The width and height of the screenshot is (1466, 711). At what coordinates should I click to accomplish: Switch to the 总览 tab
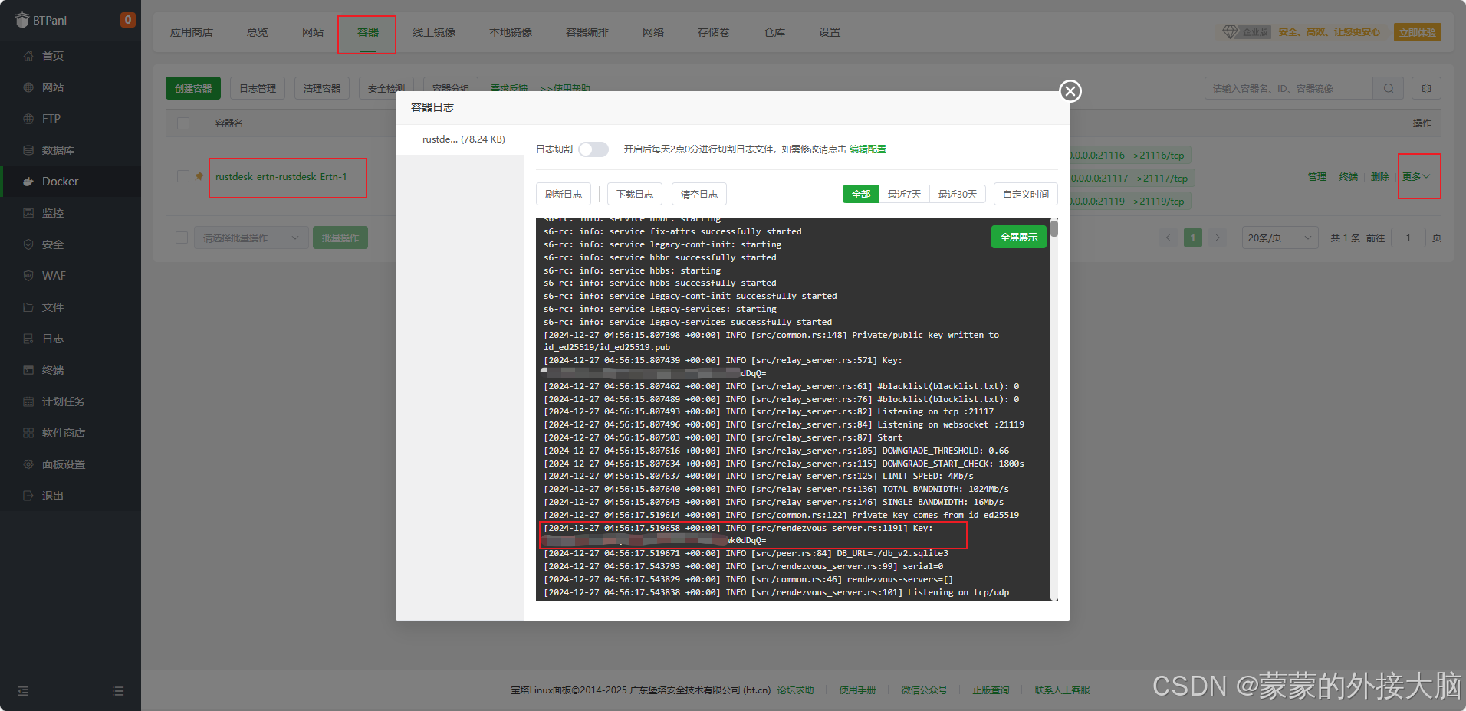coord(258,32)
